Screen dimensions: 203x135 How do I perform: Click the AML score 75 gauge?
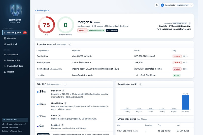click(46, 25)
